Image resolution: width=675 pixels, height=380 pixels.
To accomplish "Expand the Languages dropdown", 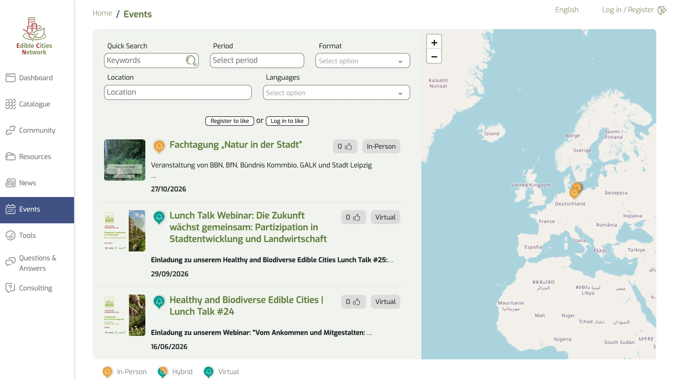I will (x=336, y=92).
